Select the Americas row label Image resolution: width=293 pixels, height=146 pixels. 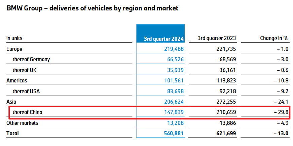[x=17, y=81]
